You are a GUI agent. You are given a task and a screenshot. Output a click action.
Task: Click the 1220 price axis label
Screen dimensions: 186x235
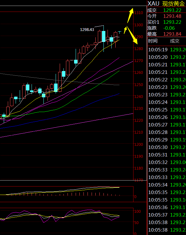pos(138,120)
